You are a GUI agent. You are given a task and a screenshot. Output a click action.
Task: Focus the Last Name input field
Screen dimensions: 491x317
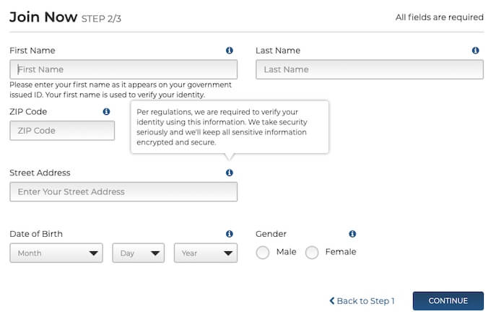tap(369, 69)
